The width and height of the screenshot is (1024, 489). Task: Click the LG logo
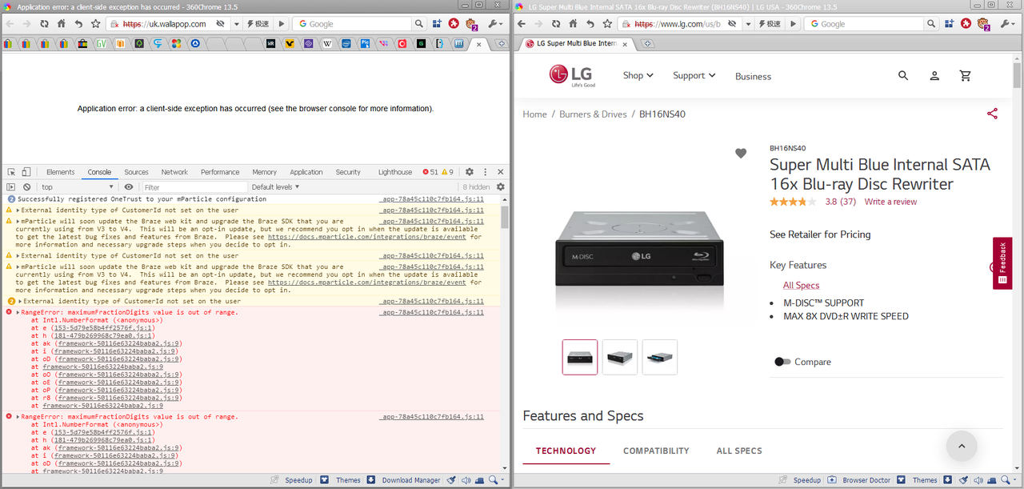point(572,75)
